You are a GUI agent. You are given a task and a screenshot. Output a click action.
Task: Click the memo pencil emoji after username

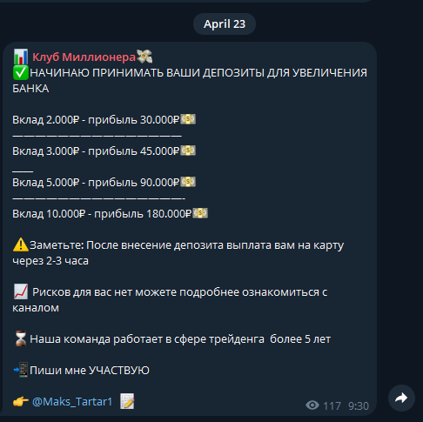(127, 401)
